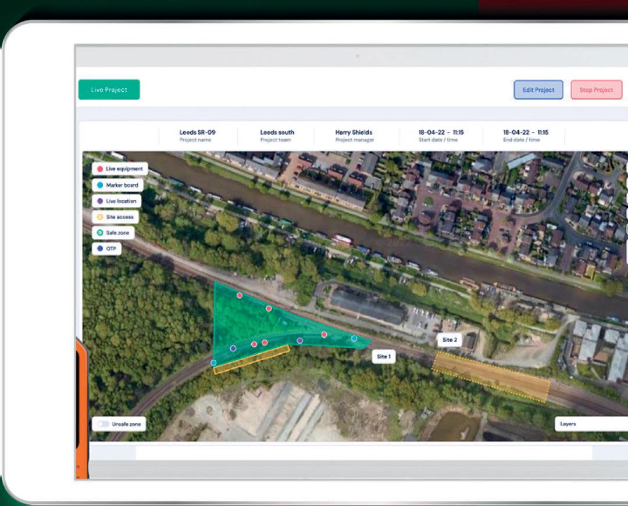Viewport: 628px width, 506px height.
Task: Click the red equipment marker closest to Site 1
Action: (x=324, y=335)
